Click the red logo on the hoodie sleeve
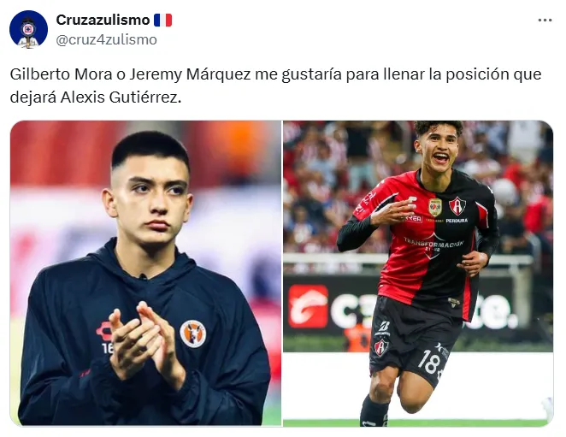 (x=104, y=331)
